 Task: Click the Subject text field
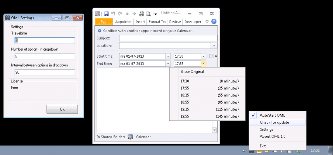(x=168, y=38)
